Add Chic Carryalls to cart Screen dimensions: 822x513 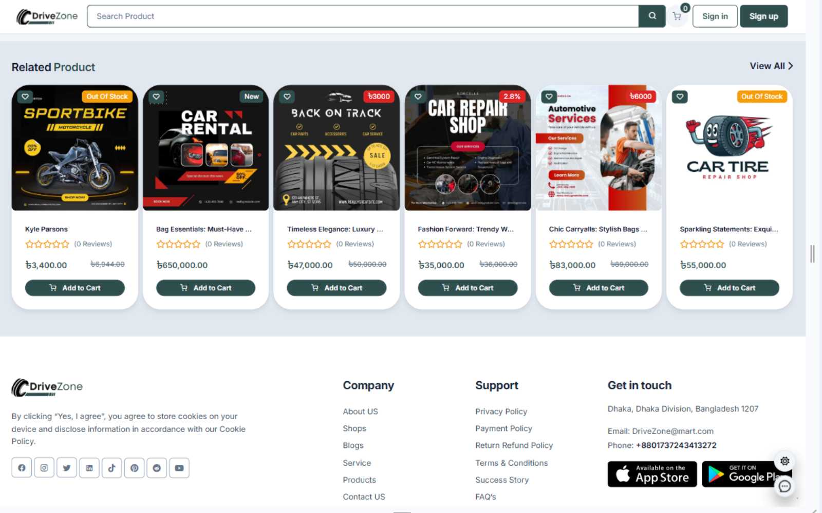coord(599,288)
